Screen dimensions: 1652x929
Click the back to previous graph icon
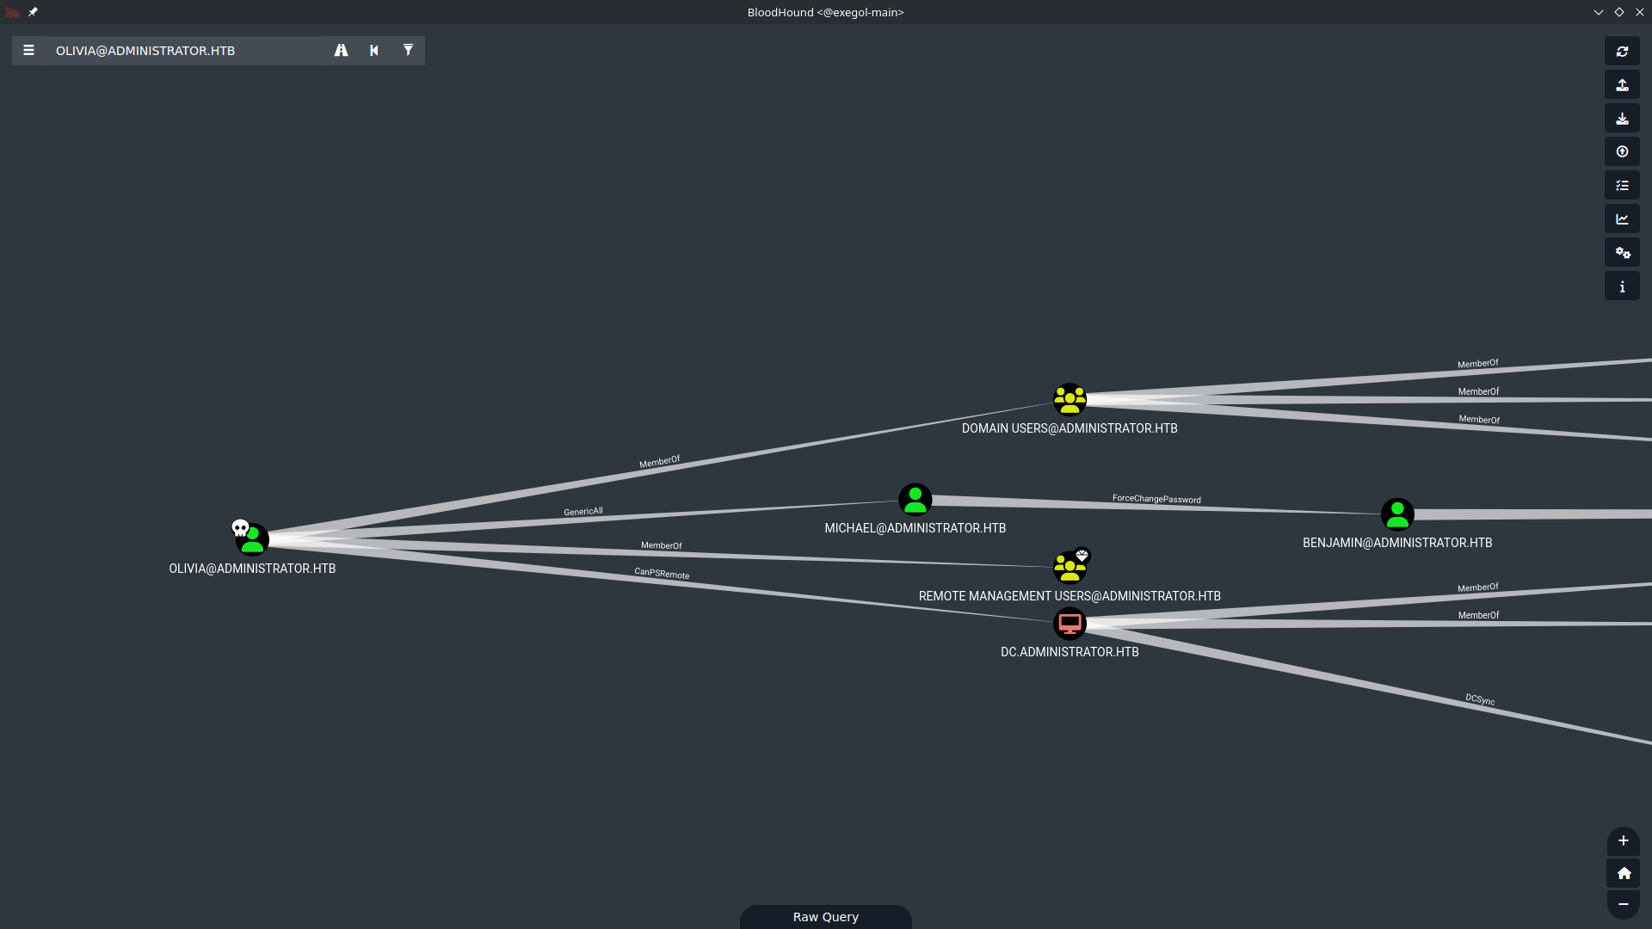click(x=374, y=51)
